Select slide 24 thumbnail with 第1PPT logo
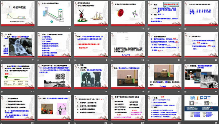 pyautogui.click(x=201, y=108)
